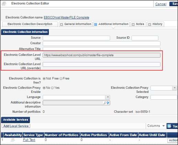Click the Actions button in Full Text row
Screen dimensions: 178x145
coord(173,140)
